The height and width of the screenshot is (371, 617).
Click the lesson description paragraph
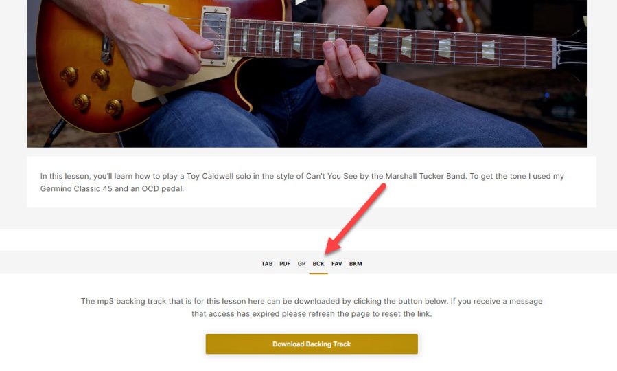point(302,182)
